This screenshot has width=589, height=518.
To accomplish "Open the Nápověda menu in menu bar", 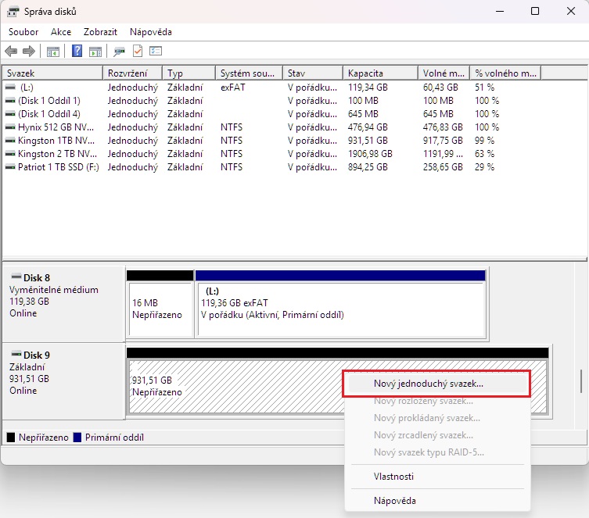I will 151,32.
